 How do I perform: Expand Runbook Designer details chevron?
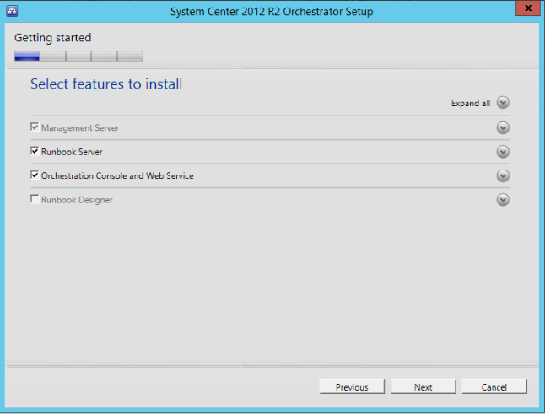(x=503, y=200)
